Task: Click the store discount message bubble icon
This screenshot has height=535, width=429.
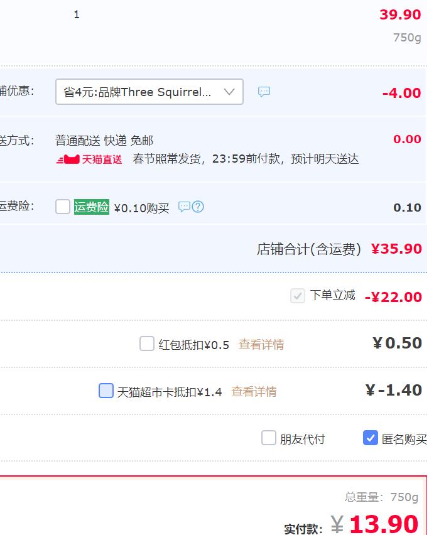Action: coord(264,92)
